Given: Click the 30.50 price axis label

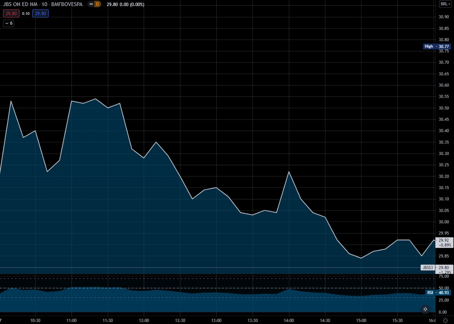Looking at the screenshot, I should coord(444,108).
